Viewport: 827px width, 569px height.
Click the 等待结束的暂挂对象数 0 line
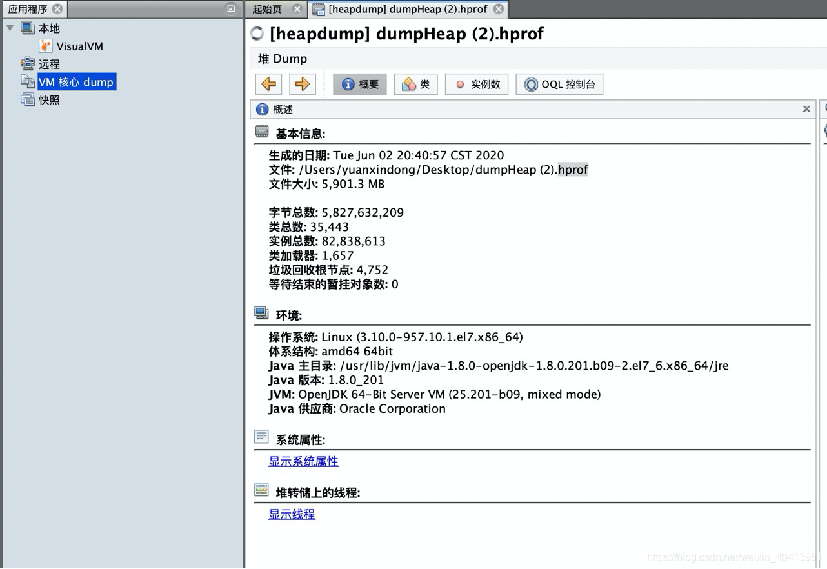(x=334, y=284)
